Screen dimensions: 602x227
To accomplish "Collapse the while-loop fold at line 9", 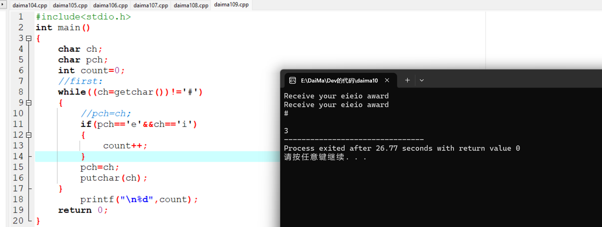I will click(29, 102).
